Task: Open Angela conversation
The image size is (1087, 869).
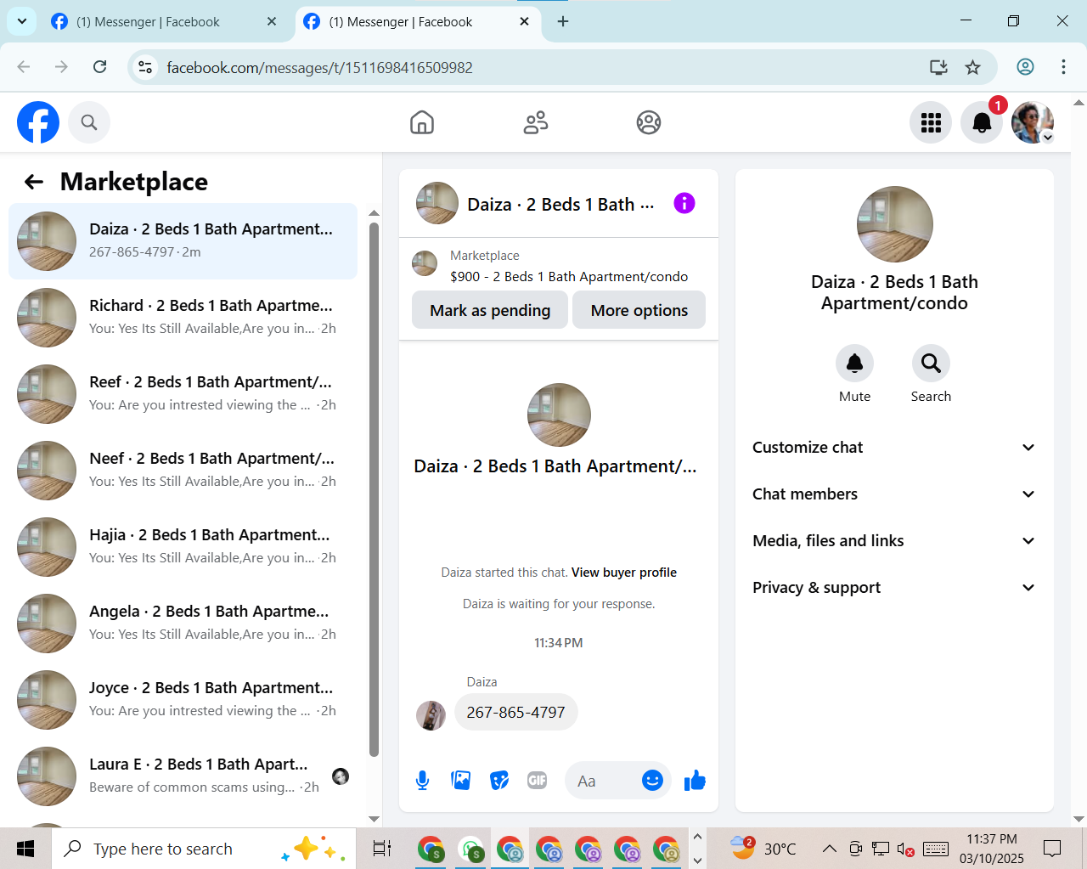Action: coord(183,624)
